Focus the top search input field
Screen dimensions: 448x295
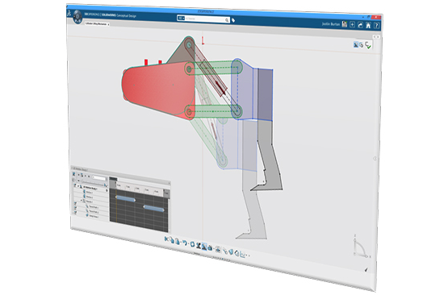[x=204, y=19]
